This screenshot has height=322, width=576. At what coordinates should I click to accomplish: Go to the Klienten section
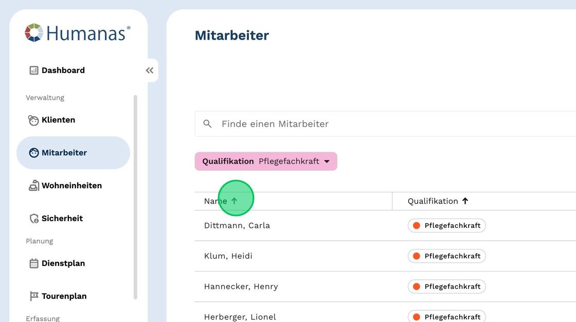pos(58,120)
